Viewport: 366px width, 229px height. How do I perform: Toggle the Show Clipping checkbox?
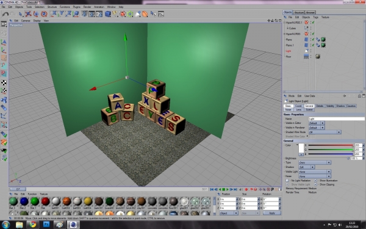coord(315,184)
